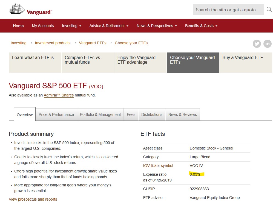Open View prospectus and reports link
The height and width of the screenshot is (214, 273).
[x=33, y=199]
